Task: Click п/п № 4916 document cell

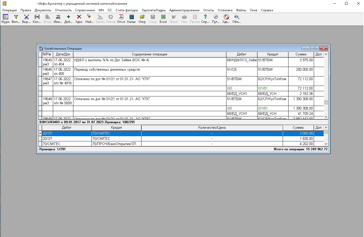Action: 63,83
